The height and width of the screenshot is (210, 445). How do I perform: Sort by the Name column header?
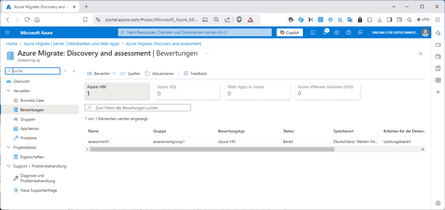pos(93,131)
